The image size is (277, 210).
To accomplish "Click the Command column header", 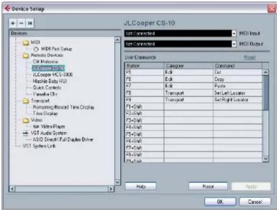I will pyautogui.click(x=237, y=66).
